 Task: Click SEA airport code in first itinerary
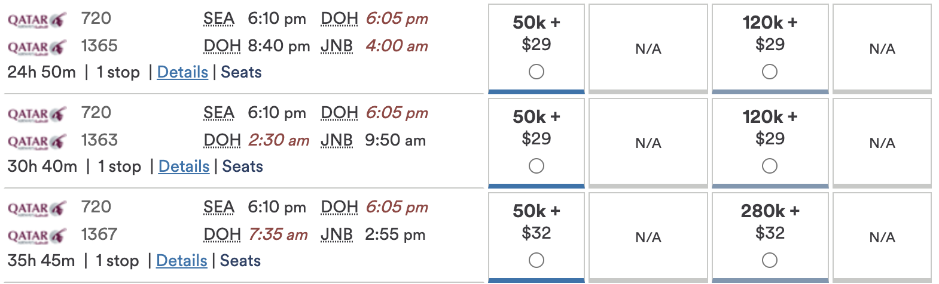218,19
